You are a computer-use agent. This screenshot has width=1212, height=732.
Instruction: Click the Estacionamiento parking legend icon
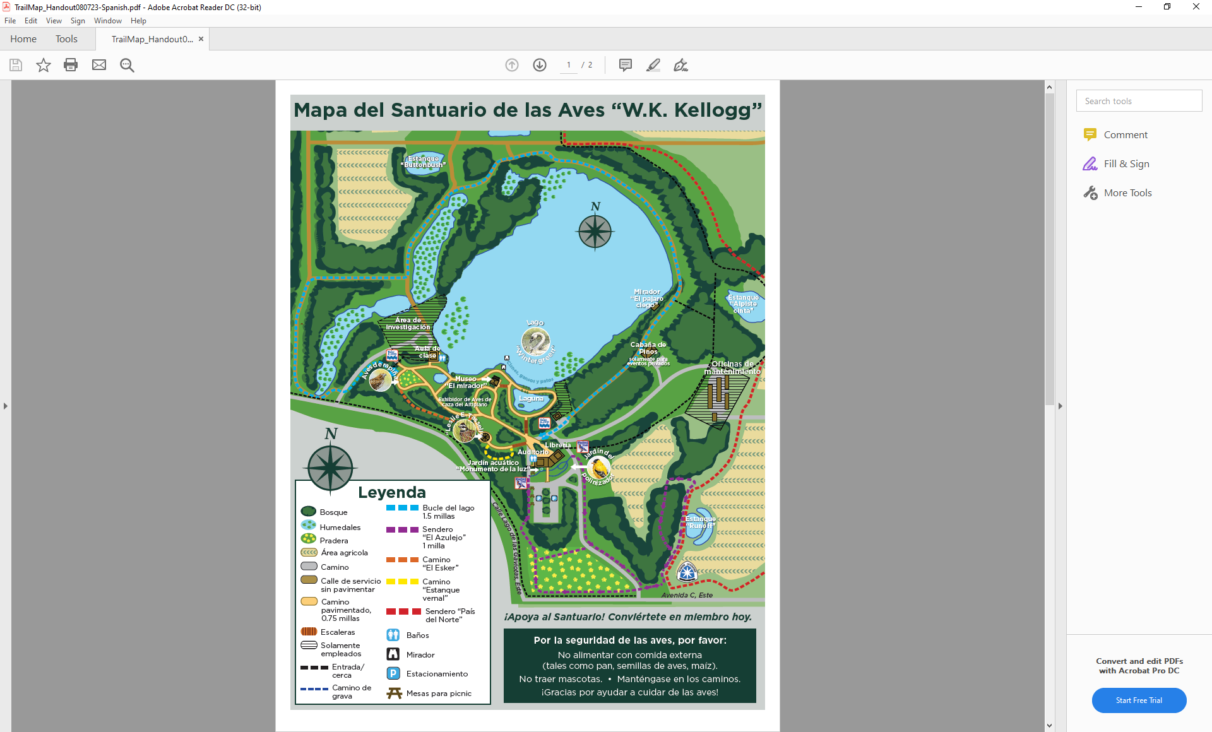tap(393, 673)
